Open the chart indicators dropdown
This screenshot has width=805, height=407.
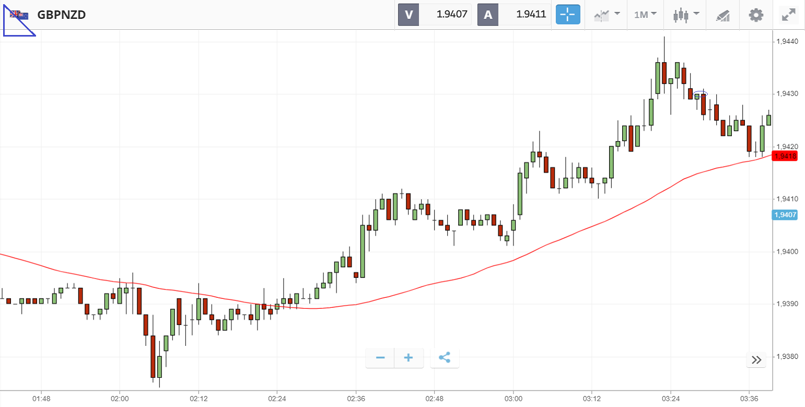pyautogui.click(x=606, y=15)
